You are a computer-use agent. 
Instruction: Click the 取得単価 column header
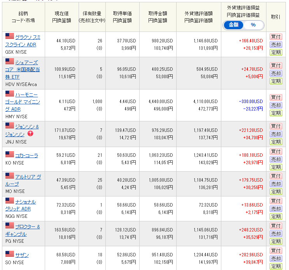123,17
